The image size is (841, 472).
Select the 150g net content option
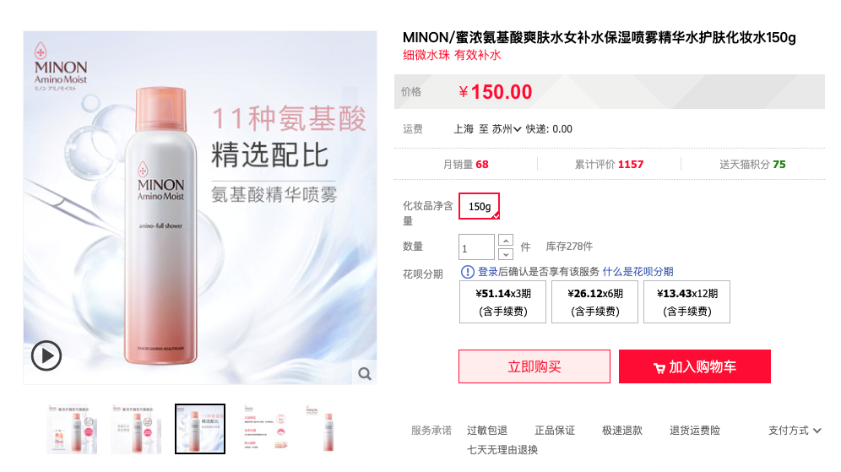tap(479, 207)
